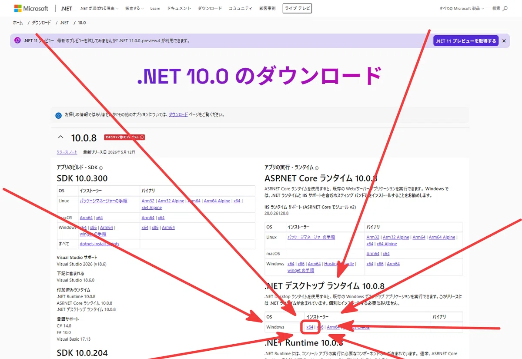Open ASP.NET Core Linux パッケージマネージャーの手順 link
This screenshot has width=522, height=359.
[311, 237]
